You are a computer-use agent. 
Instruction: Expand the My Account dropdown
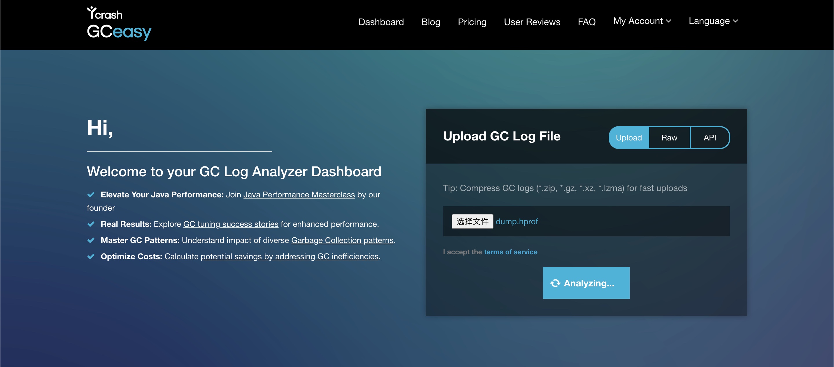click(x=642, y=21)
